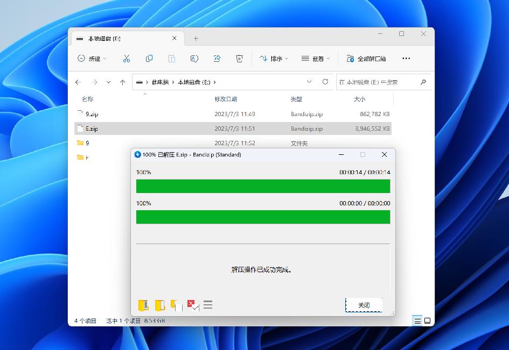This screenshot has height=350, width=509.
Task: Click the Rename icon in the toolbar
Action: [x=194, y=59]
